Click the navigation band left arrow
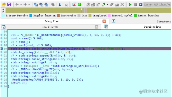The height and width of the screenshot is (97, 172). 3,9
